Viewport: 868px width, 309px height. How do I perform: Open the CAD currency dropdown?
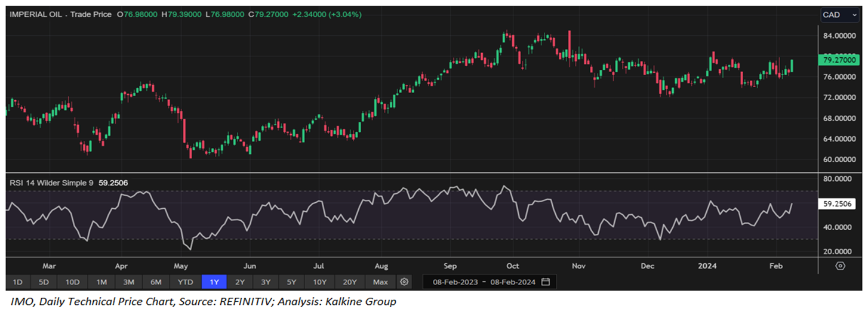839,14
